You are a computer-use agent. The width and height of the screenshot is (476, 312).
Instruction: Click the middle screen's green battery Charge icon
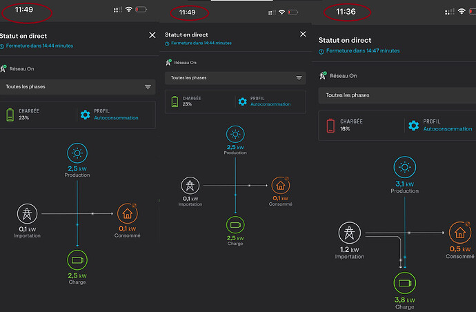(235, 225)
